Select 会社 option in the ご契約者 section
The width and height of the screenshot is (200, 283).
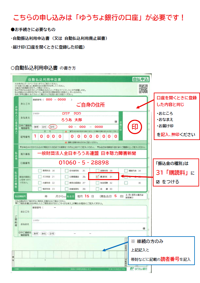coord(44,234)
